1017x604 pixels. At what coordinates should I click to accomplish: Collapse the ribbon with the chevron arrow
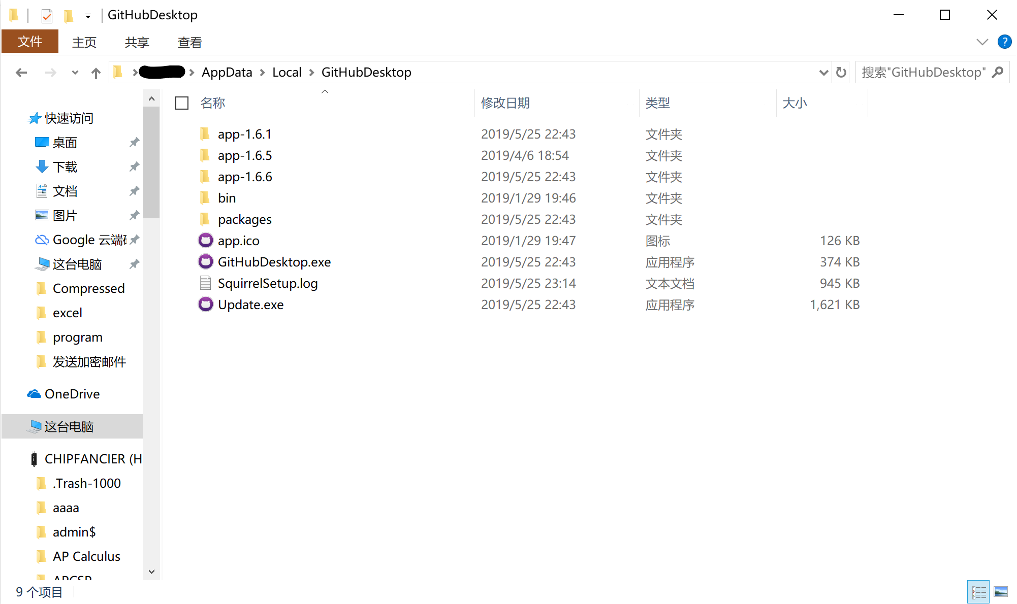pyautogui.click(x=982, y=42)
